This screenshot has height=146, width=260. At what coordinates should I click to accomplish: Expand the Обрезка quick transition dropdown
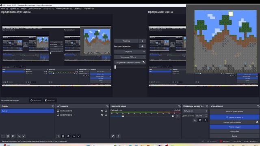[x=130, y=52]
